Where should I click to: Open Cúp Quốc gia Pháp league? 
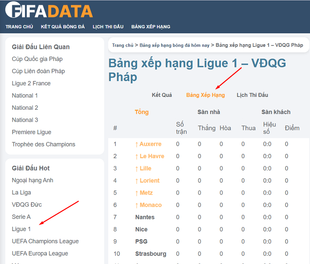[37, 59]
